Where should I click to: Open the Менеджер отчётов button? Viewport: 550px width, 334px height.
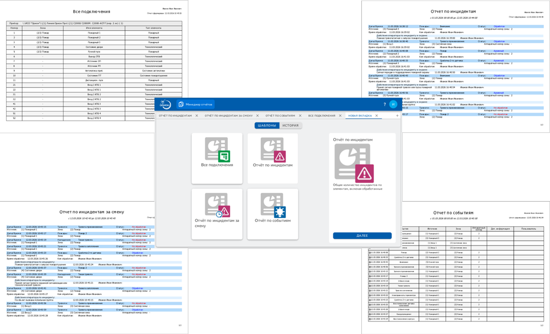(195, 104)
